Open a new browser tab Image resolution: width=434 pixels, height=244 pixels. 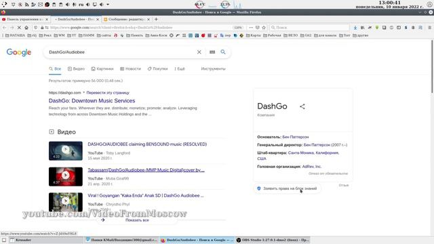pyautogui.click(x=156, y=20)
